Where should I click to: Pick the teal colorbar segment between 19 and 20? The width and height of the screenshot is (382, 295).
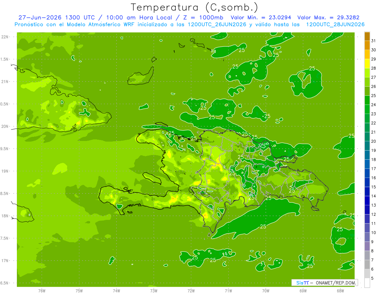[367, 146]
